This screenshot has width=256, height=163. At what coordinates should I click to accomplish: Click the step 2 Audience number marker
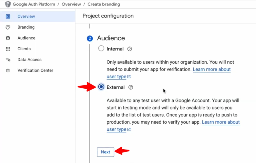[x=89, y=38]
